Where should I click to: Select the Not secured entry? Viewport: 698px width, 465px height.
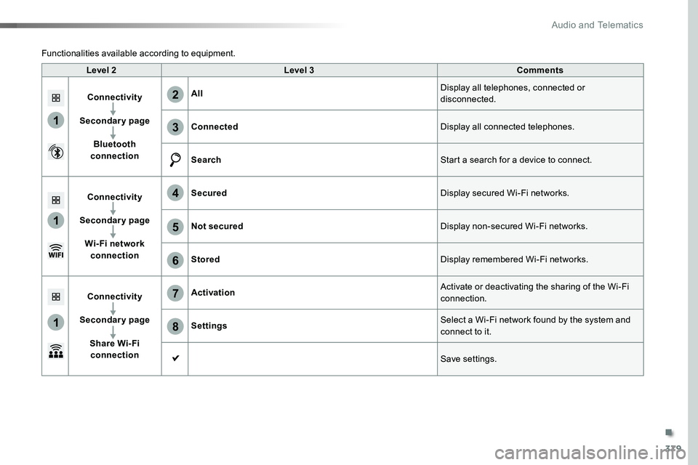tap(217, 226)
